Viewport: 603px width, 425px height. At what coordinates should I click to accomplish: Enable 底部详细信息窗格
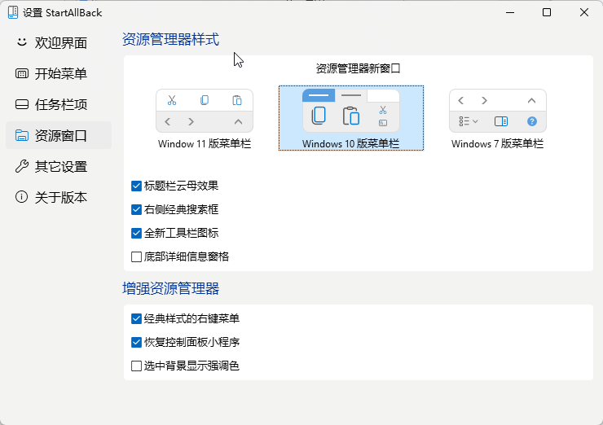click(137, 256)
